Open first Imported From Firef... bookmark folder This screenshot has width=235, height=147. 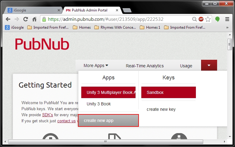(x=48, y=27)
